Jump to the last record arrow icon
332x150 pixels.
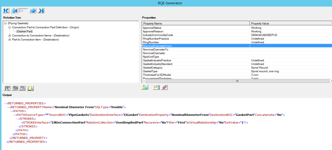click(x=41, y=10)
